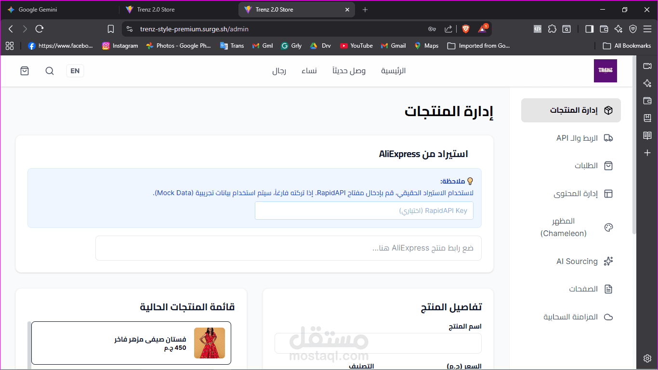Screen dimensions: 658x370
Task: Click the bag icon beside الطلبات
Action: (x=608, y=166)
